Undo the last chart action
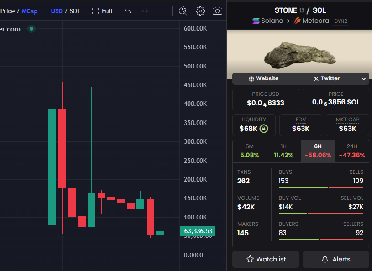372x271 pixels. pos(128,11)
